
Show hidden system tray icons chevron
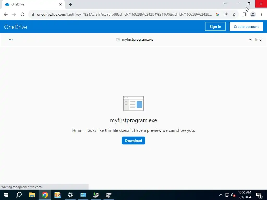point(221,195)
